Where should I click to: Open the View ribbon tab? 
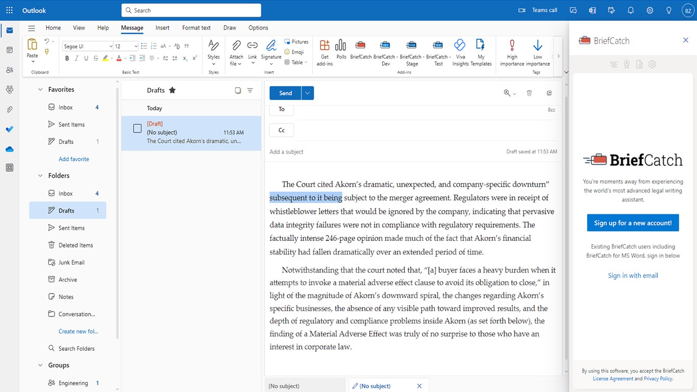(79, 28)
